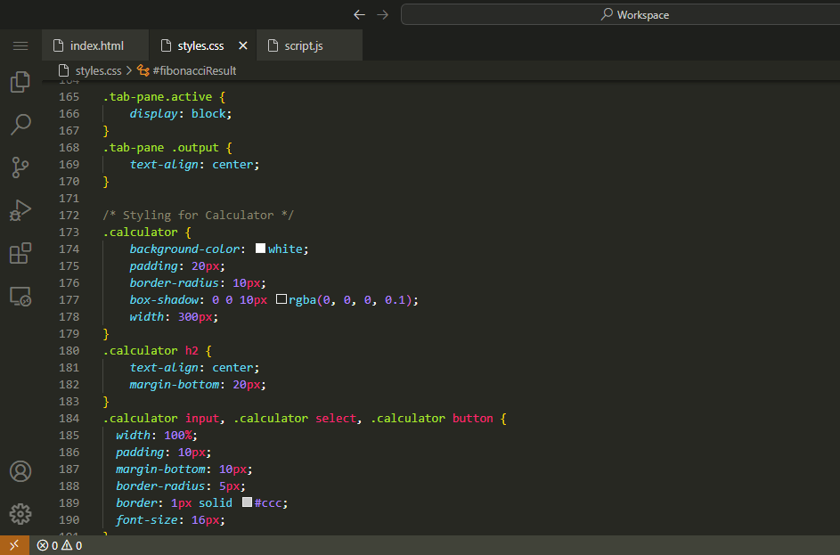Open the Explorer view in activity bar
The image size is (840, 555).
tap(20, 82)
